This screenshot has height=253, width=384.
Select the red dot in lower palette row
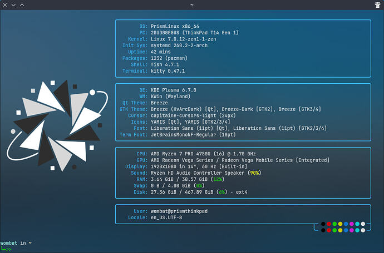coord(329,230)
